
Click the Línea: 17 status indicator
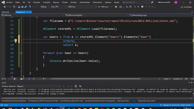click(167, 79)
